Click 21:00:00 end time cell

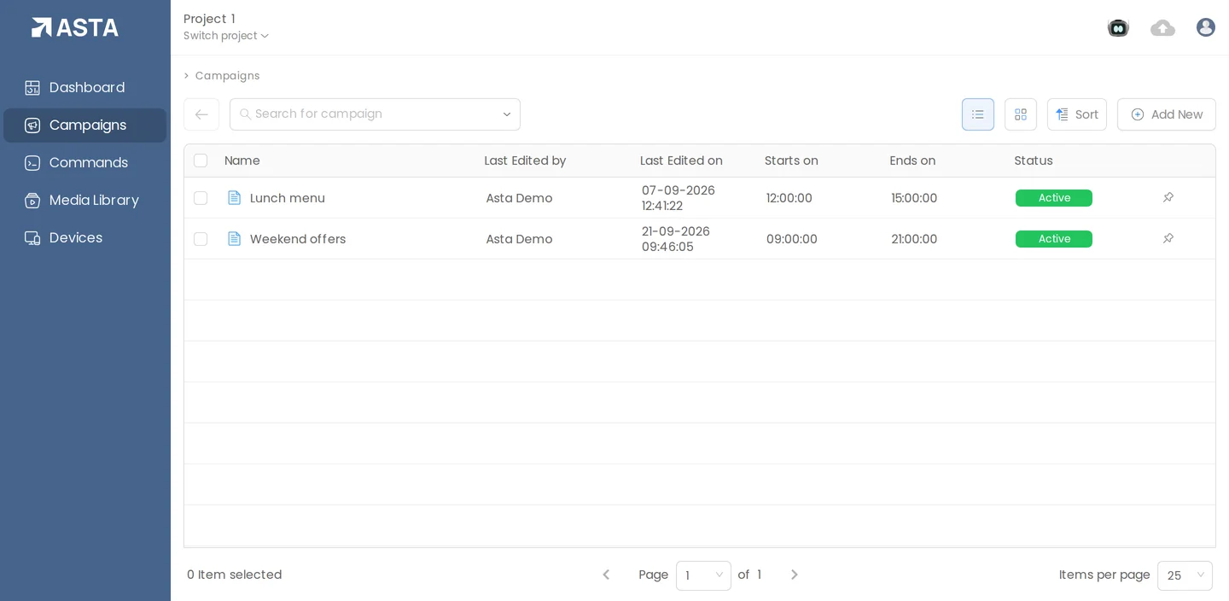(x=914, y=239)
